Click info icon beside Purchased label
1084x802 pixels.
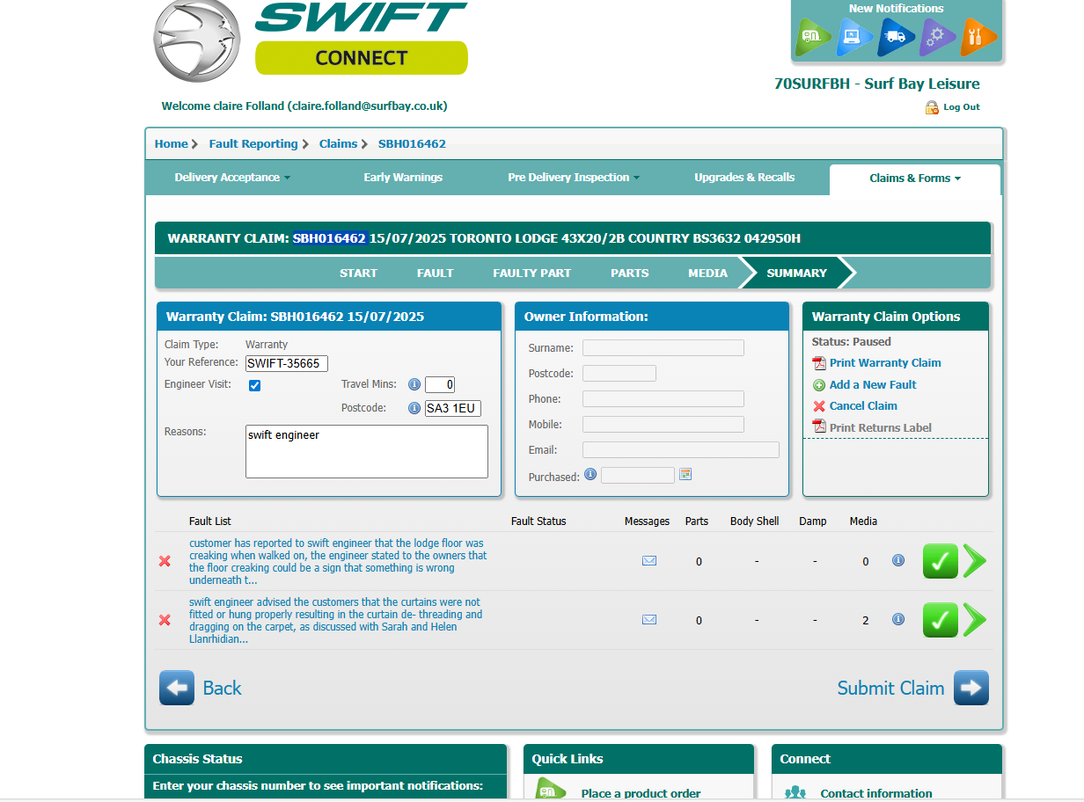590,474
